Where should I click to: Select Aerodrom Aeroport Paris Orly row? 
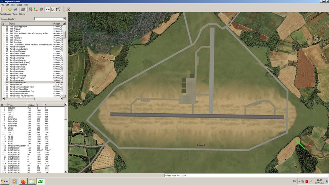click(22, 91)
